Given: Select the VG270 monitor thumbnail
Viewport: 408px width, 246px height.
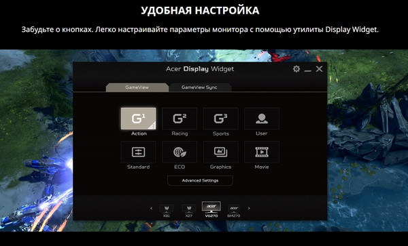Looking at the screenshot, I should [x=211, y=209].
